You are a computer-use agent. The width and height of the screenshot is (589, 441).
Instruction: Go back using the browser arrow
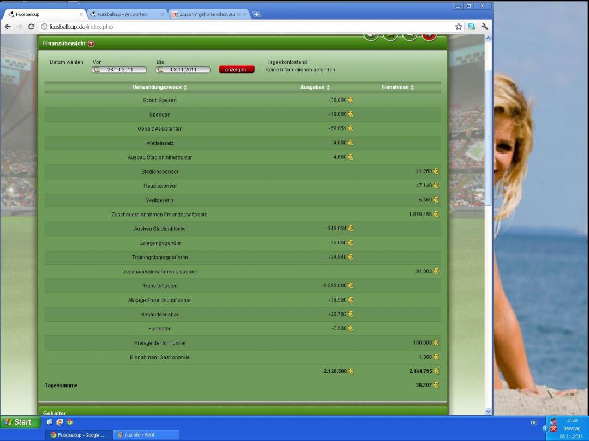[8, 26]
